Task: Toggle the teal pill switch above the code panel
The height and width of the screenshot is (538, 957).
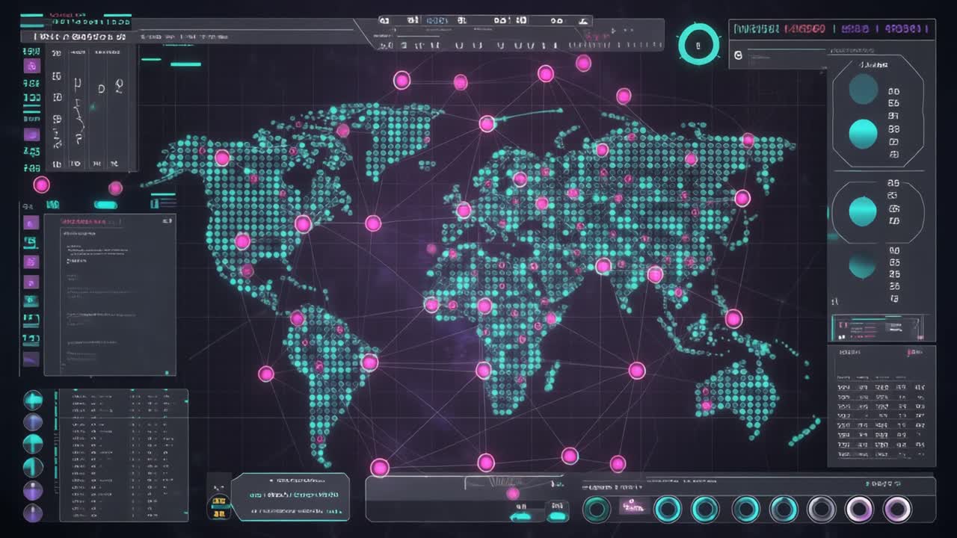Action: 105,205
